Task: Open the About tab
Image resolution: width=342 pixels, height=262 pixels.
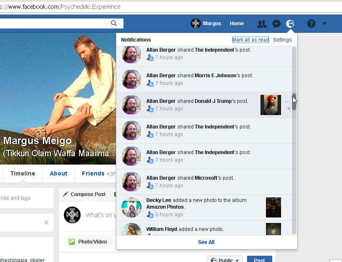Action: click(58, 173)
